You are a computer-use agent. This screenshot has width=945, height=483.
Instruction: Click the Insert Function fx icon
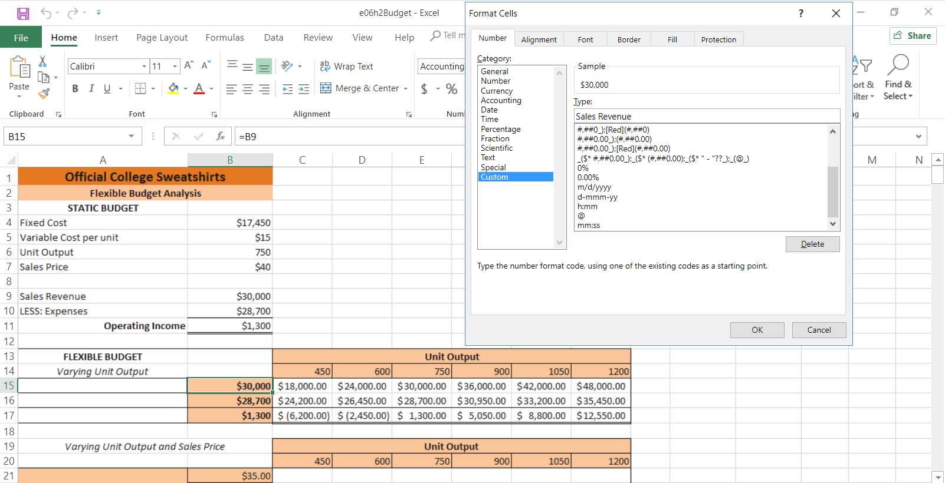click(x=221, y=136)
